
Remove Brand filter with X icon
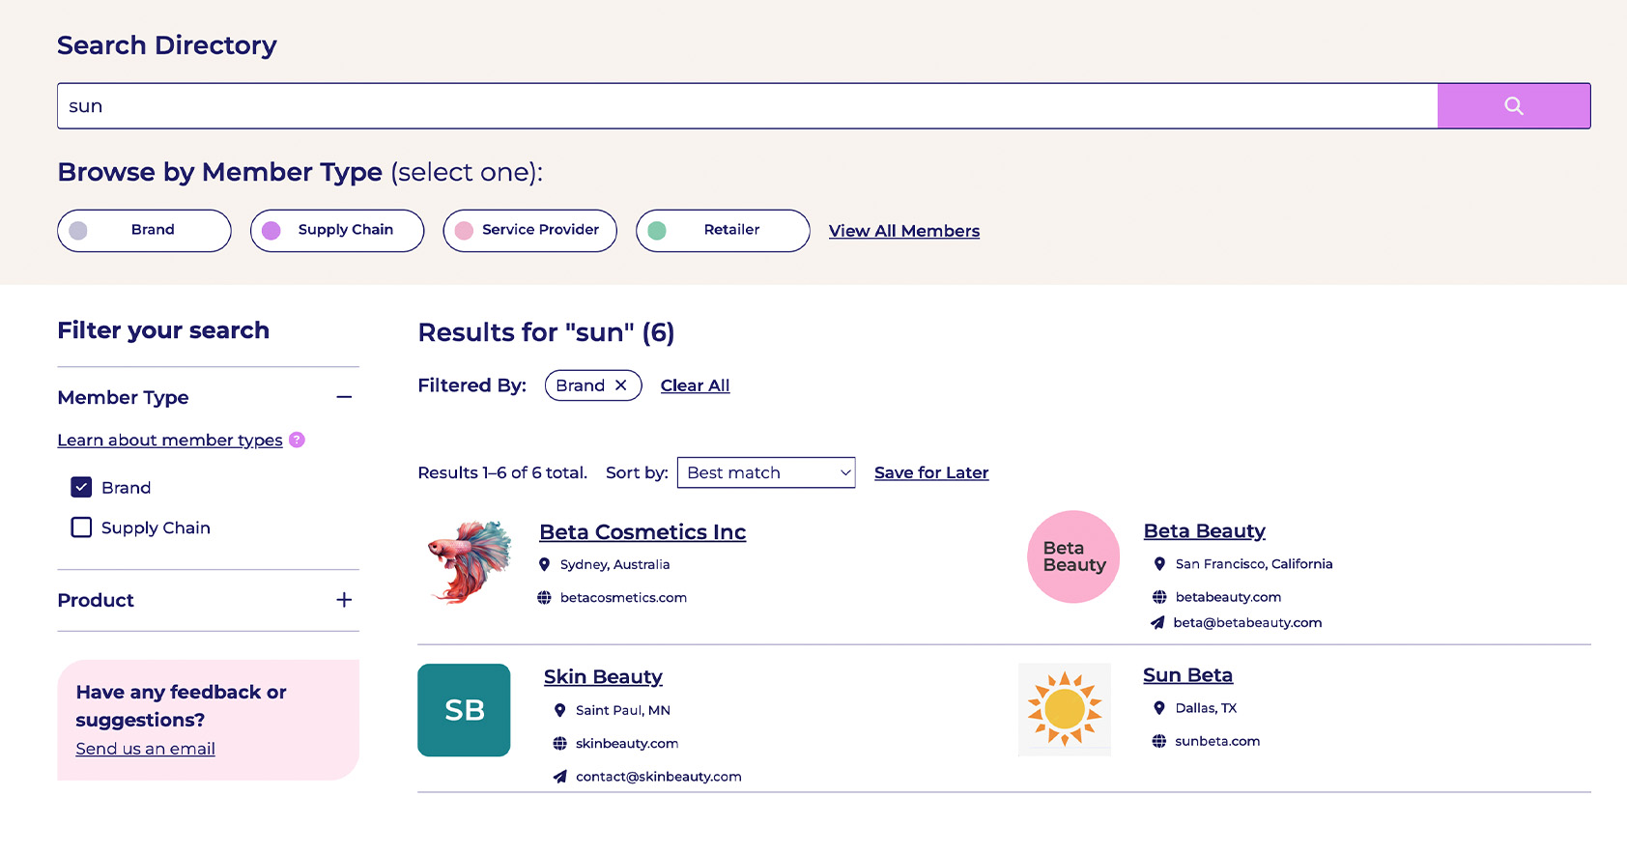pos(621,385)
